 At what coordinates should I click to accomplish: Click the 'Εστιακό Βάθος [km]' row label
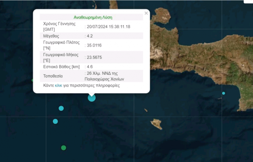61,67
